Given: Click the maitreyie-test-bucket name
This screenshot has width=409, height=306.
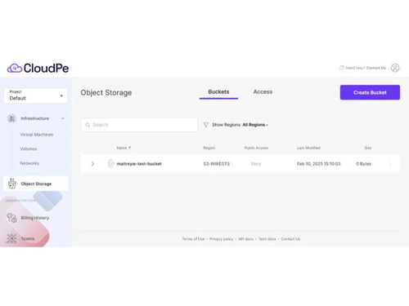Looking at the screenshot, I should (139, 164).
